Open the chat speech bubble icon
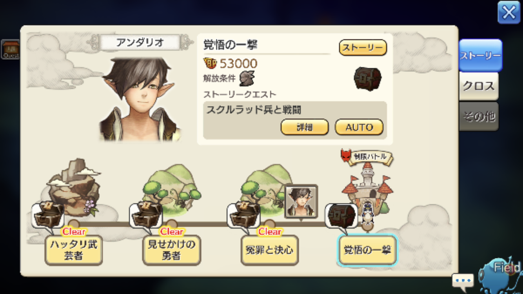Image resolution: width=523 pixels, height=294 pixels. click(x=463, y=281)
